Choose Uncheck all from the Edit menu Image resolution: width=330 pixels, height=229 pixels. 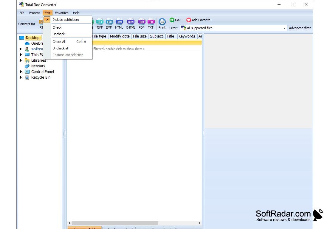click(x=67, y=48)
